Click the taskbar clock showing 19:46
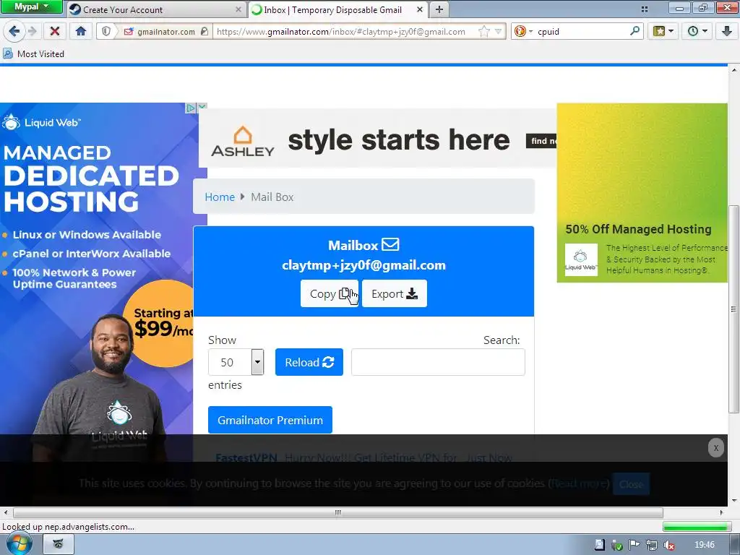 (x=704, y=545)
